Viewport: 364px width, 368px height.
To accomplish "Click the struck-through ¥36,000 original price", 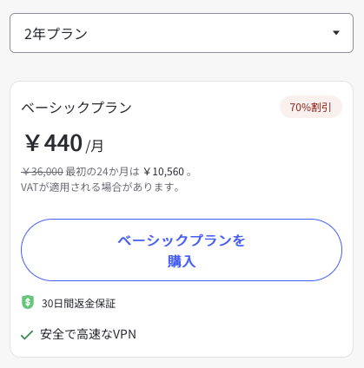I will (x=43, y=172).
